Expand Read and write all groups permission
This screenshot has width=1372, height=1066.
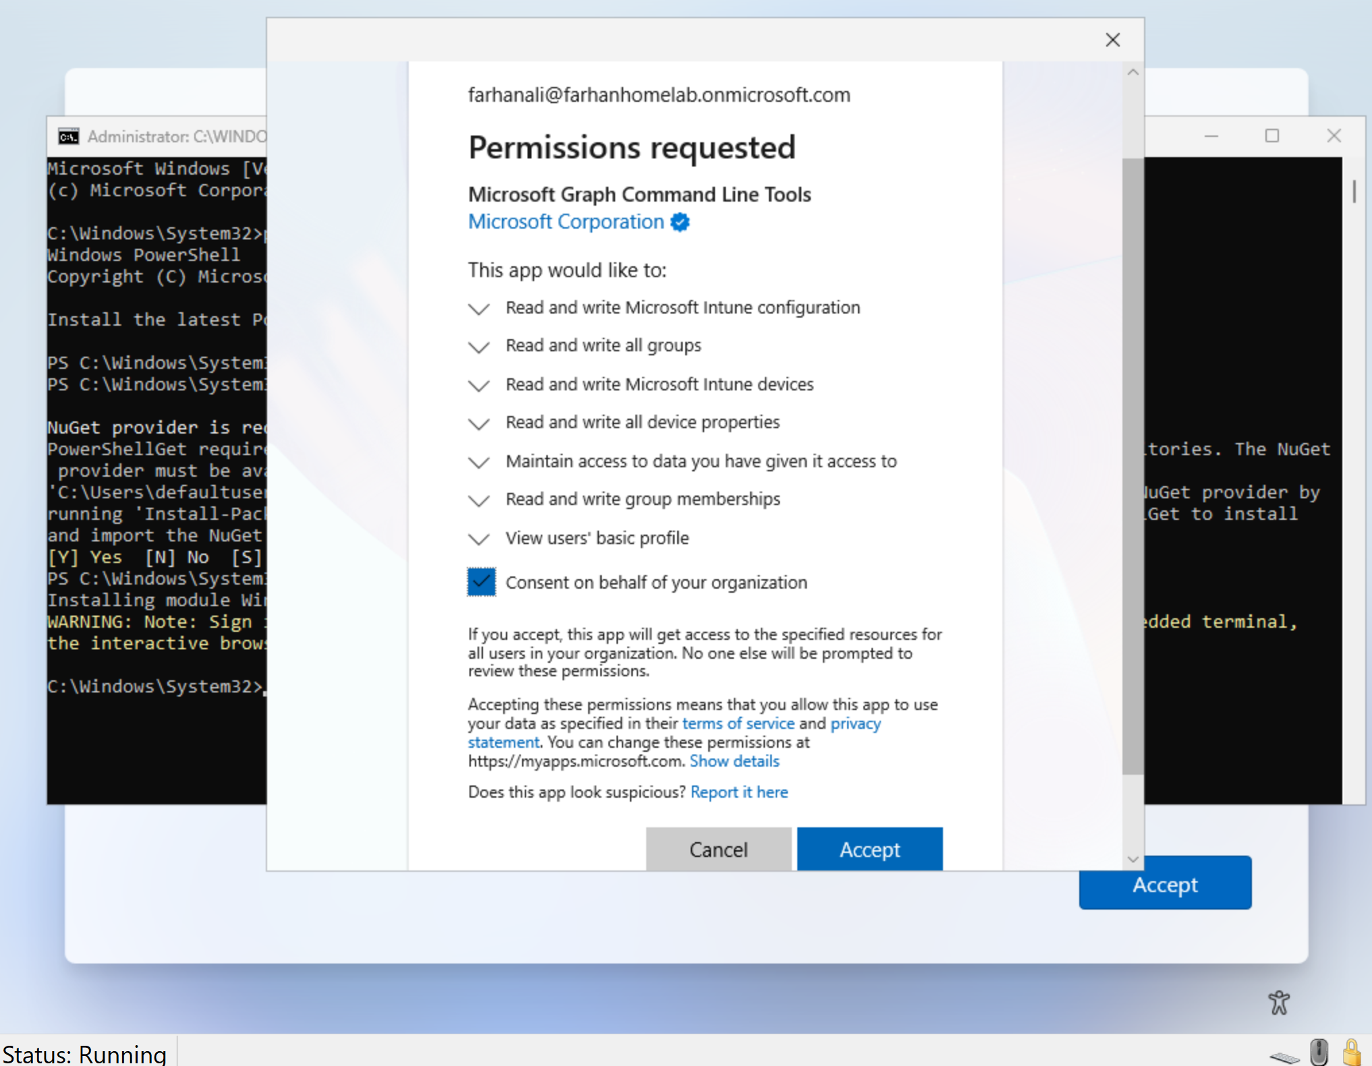pos(479,347)
